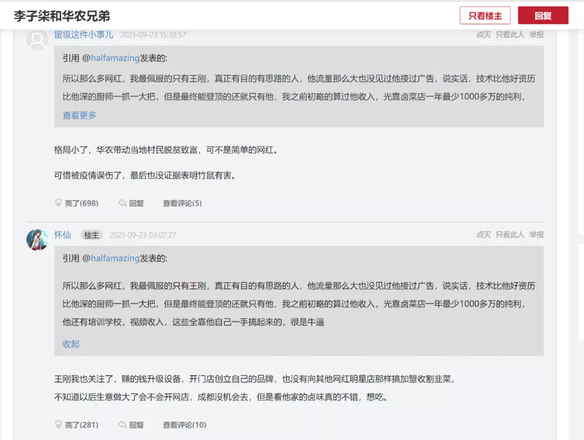
Task: Click 只看此人 on 留级这件小事儿's post
Action: [510, 35]
